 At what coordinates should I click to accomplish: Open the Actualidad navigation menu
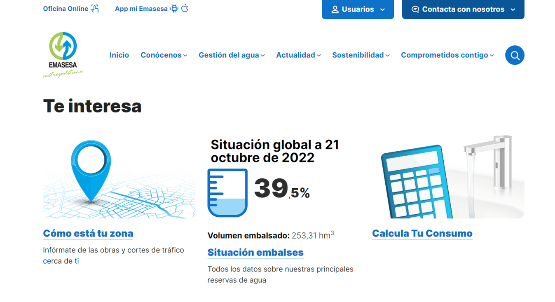pos(298,55)
